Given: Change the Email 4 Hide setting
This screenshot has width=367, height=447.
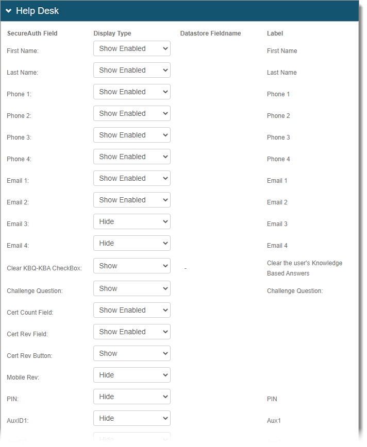Looking at the screenshot, I should pyautogui.click(x=131, y=243).
